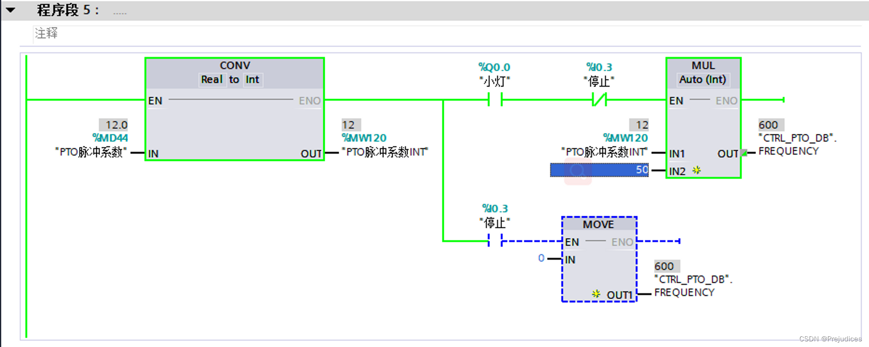The image size is (869, 347).
Task: Click the MUL block ENO output
Action: pyautogui.click(x=727, y=101)
